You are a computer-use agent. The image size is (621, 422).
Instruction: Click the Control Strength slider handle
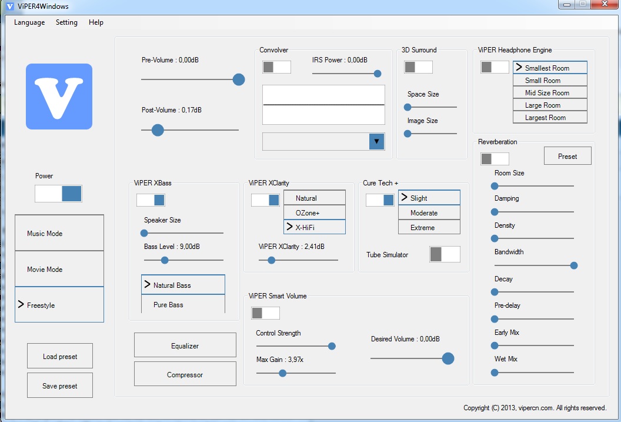[x=332, y=346]
